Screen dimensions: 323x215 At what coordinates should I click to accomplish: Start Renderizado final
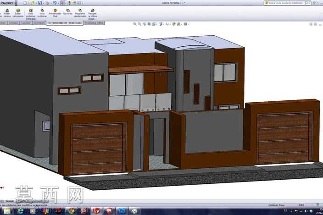[x=55, y=13]
